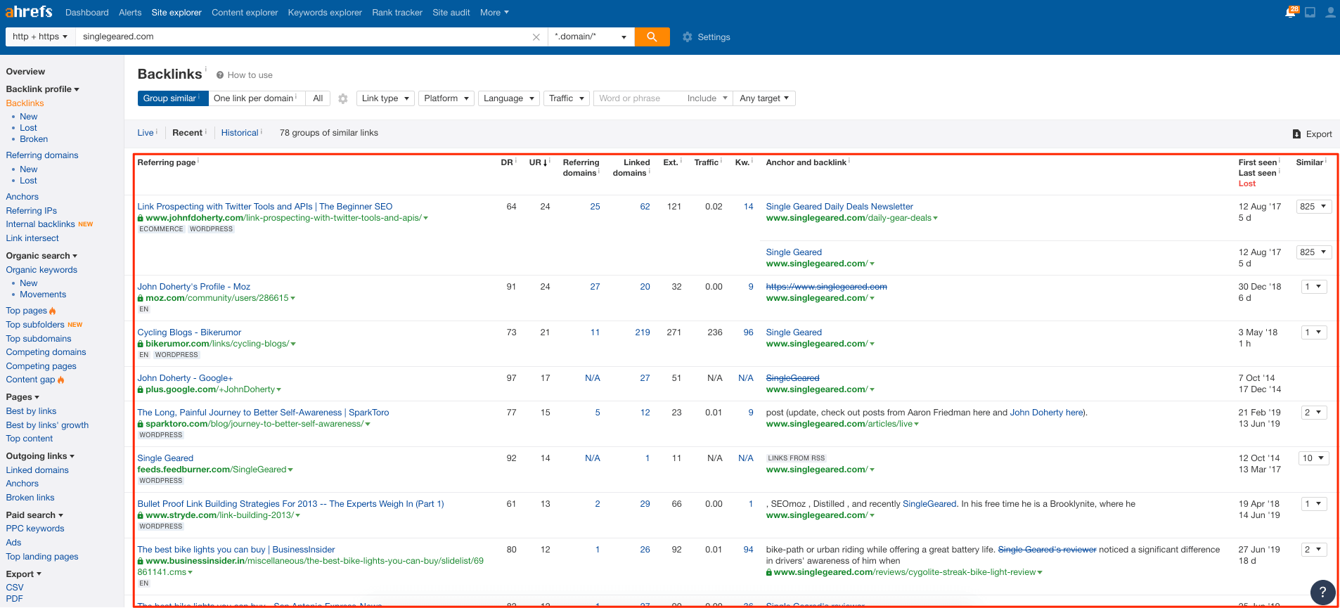Select the All links mode
Viewport: 1340px width, 608px height.
318,98
